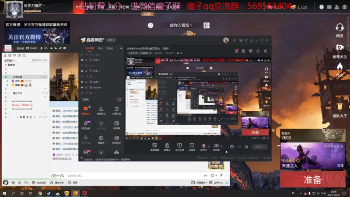
Task: Switch to second scene tab in 直播伴侣
Action: pyautogui.click(x=100, y=48)
